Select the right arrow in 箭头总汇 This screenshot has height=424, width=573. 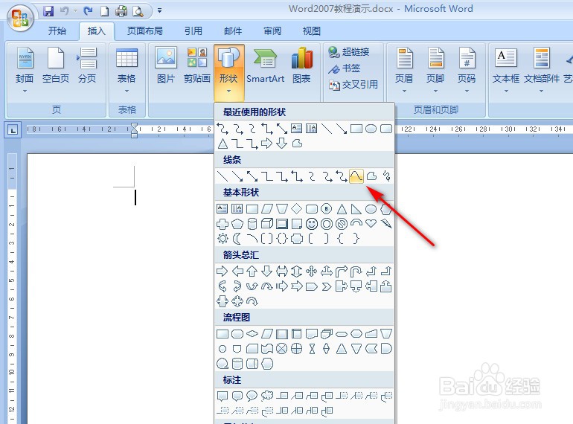tap(223, 272)
